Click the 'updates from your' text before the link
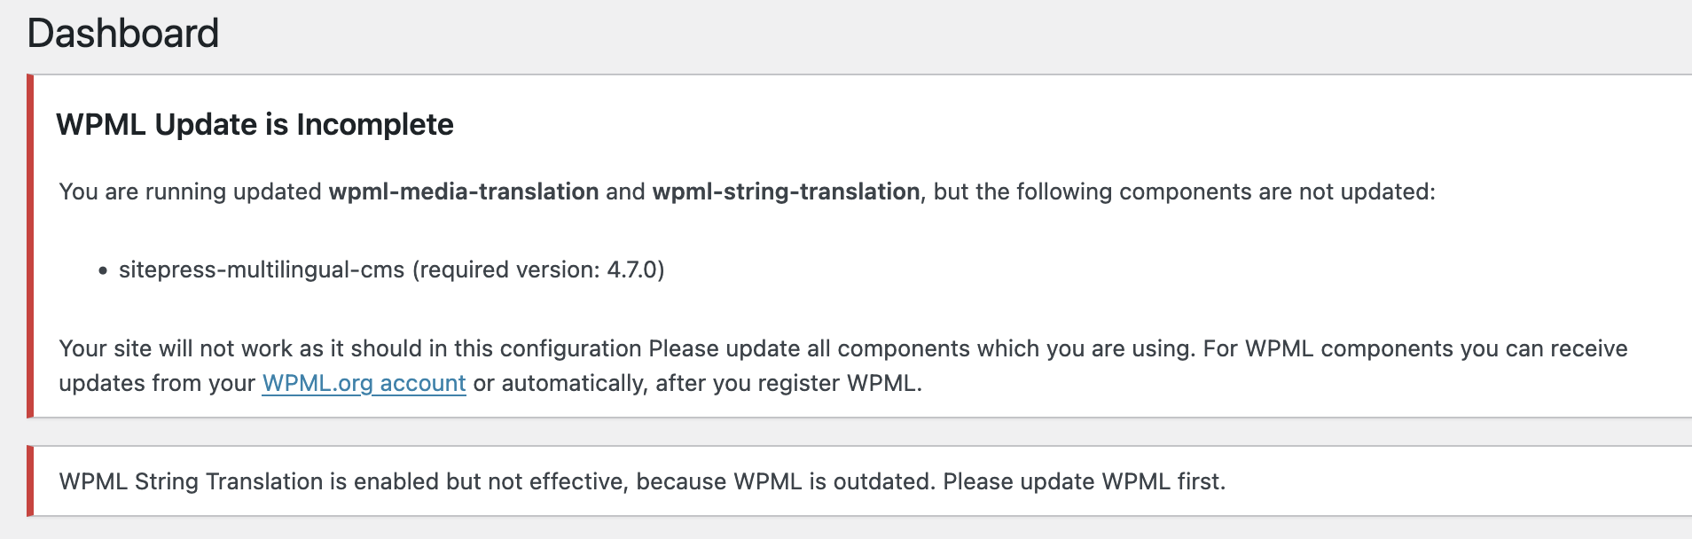1692x539 pixels. pyautogui.click(x=157, y=383)
